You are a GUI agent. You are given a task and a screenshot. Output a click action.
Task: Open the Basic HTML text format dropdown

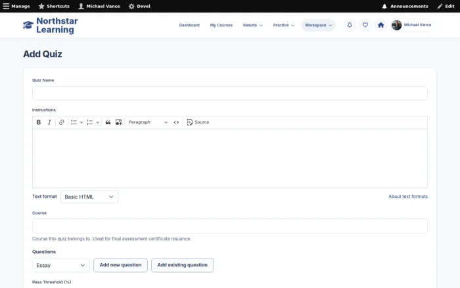(x=89, y=197)
